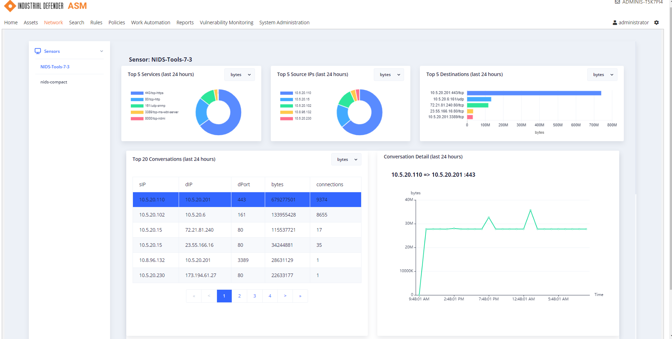Click the highest peak on conversation detail chart
The width and height of the screenshot is (672, 339).
530,210
